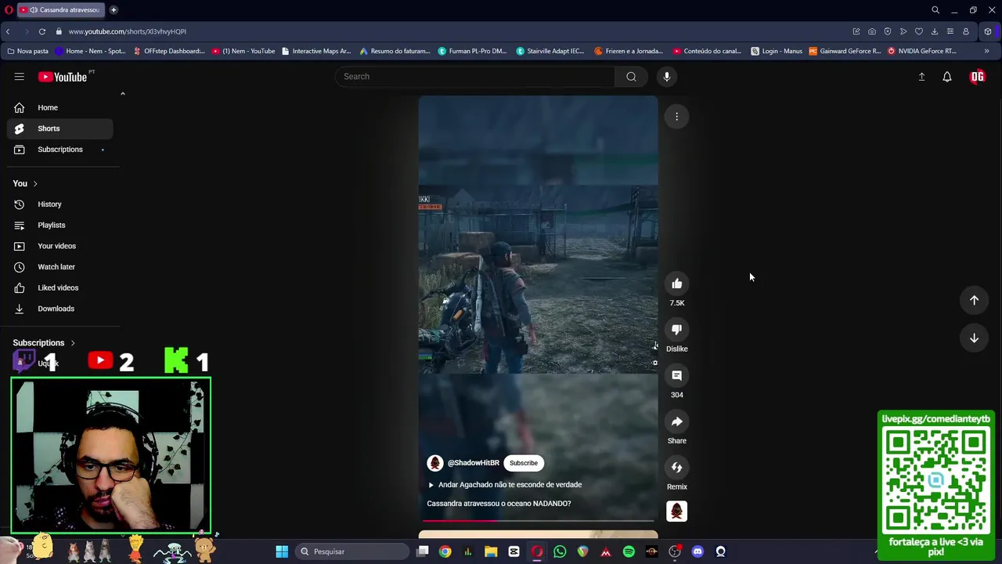The image size is (1002, 564).
Task: Focus the YouTube Search field
Action: coord(475,77)
